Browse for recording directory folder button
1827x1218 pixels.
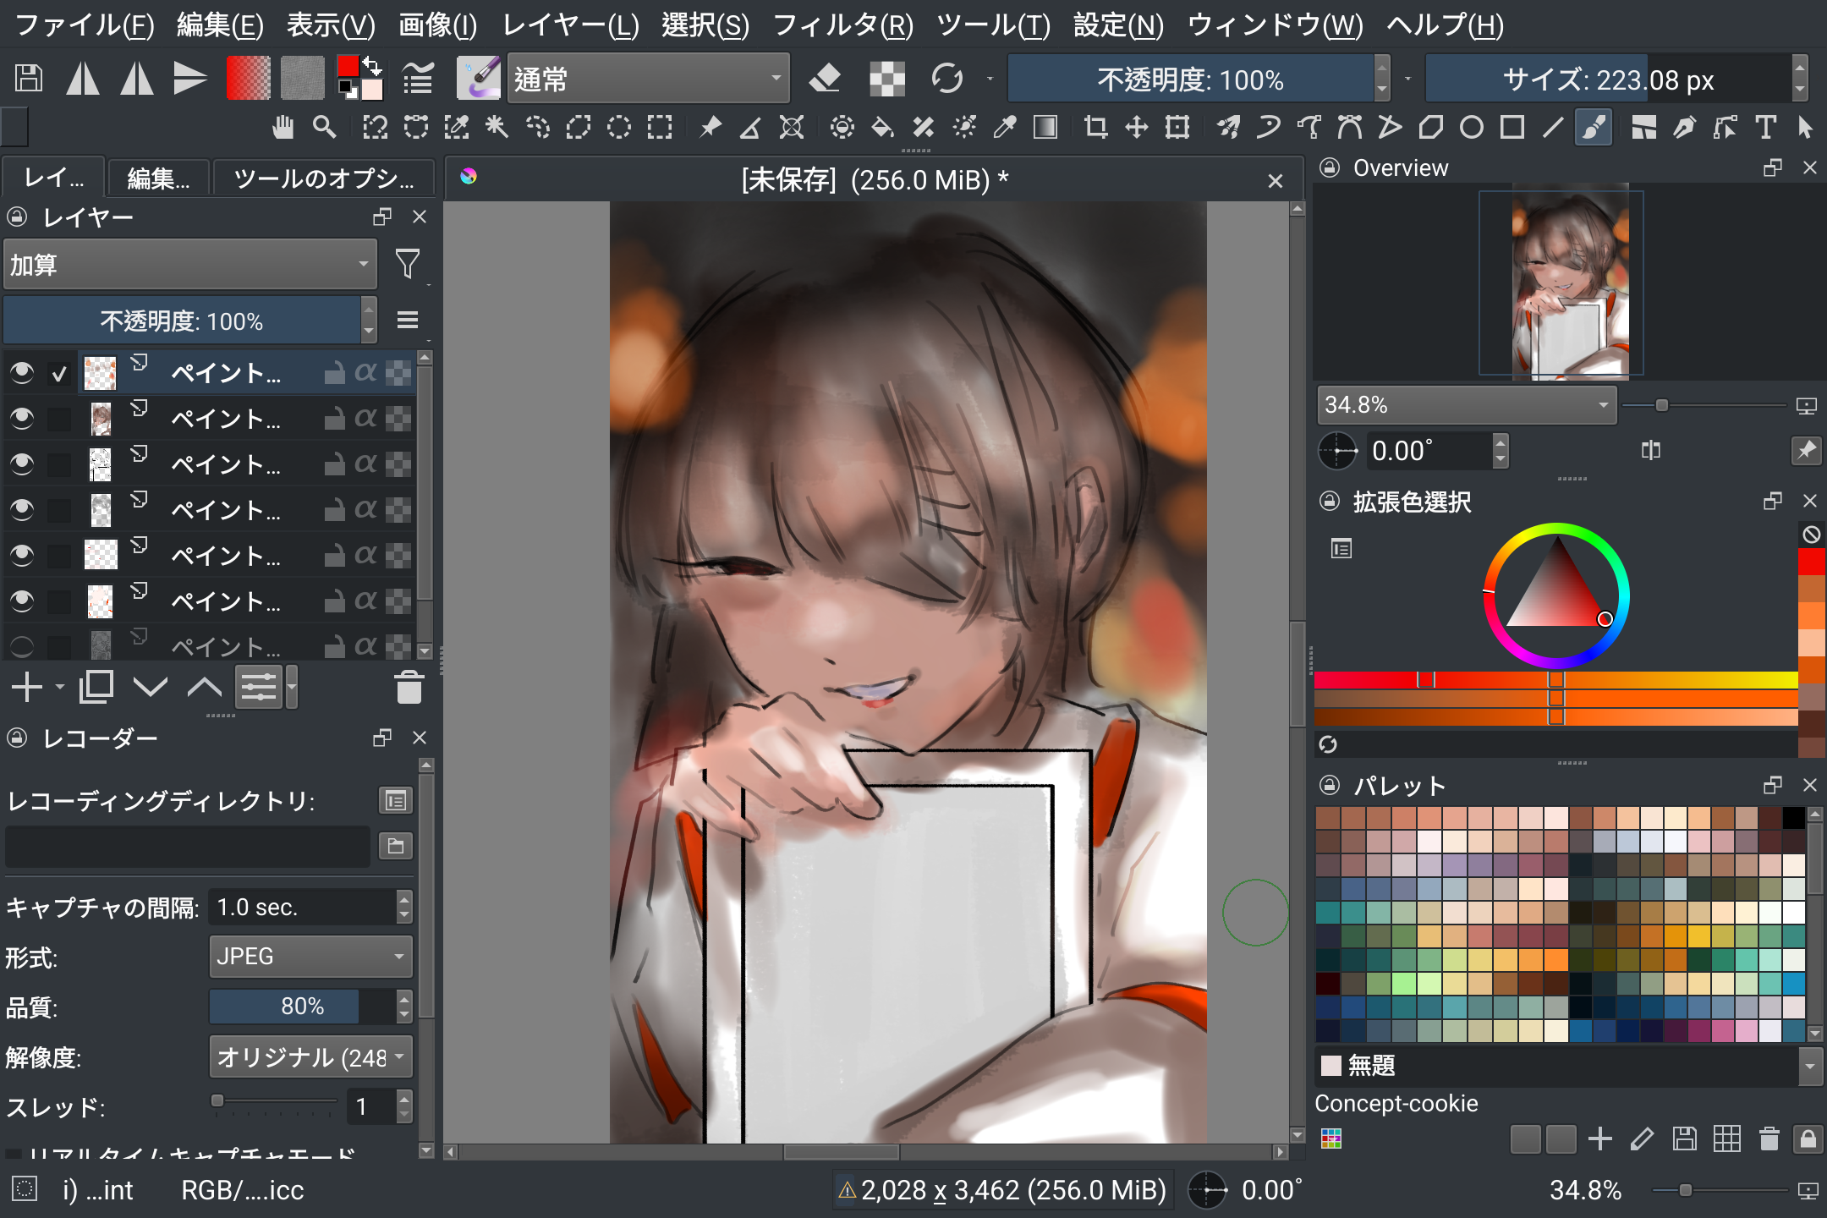coord(395,846)
